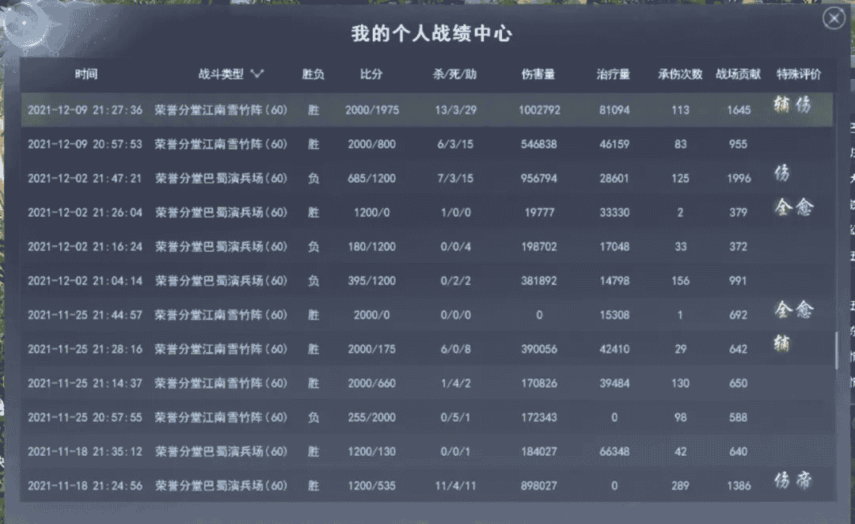
Task: Sort by the 战场贡献 column header
Action: (x=737, y=75)
